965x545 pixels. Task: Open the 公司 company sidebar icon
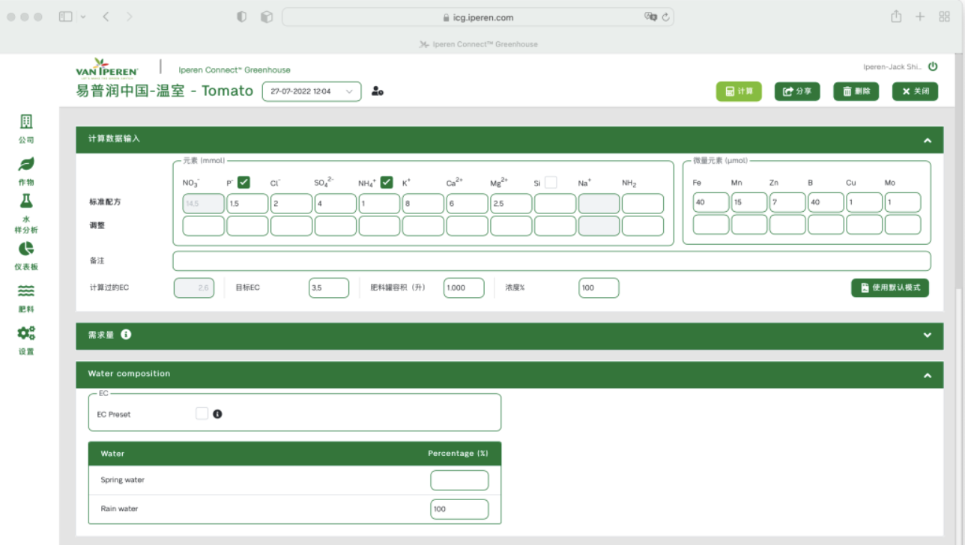[26, 122]
